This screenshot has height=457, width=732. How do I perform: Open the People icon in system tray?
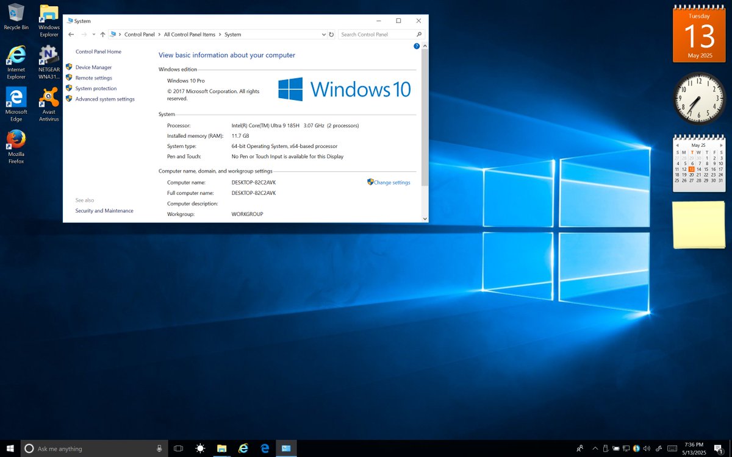point(579,448)
